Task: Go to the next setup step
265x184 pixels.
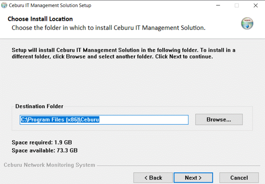Action: click(193, 178)
